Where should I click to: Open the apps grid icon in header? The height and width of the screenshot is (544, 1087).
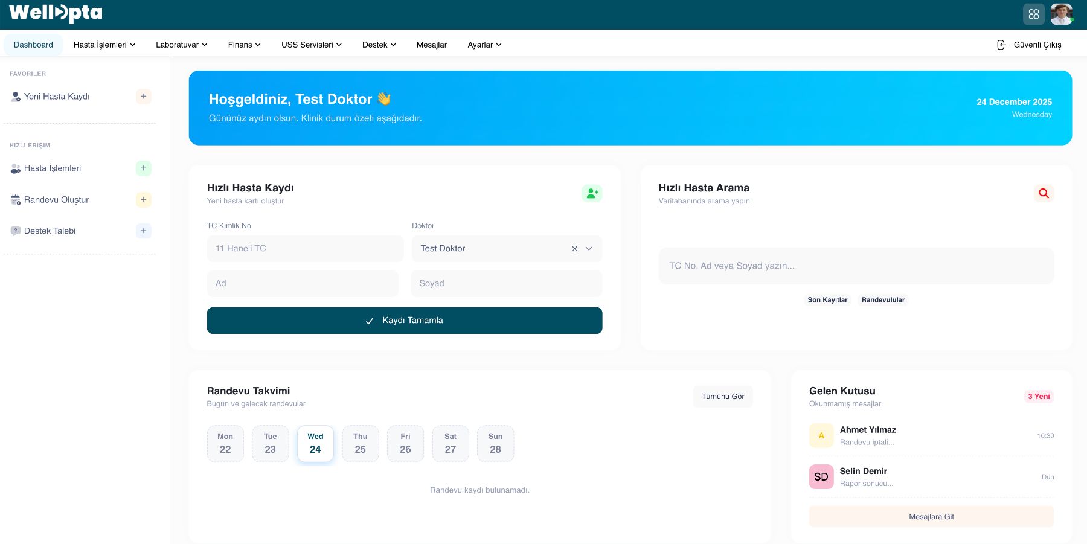1033,14
